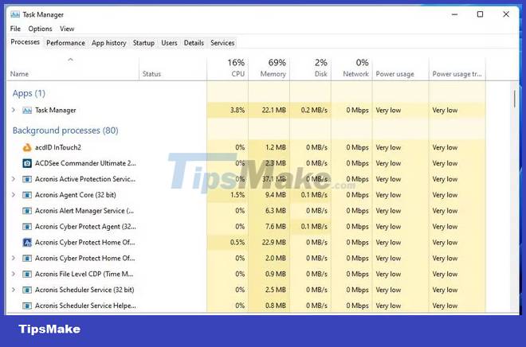Viewport: 526px width, 347px height.
Task: Click the 7.6 MB memory value
Action: [x=276, y=227]
